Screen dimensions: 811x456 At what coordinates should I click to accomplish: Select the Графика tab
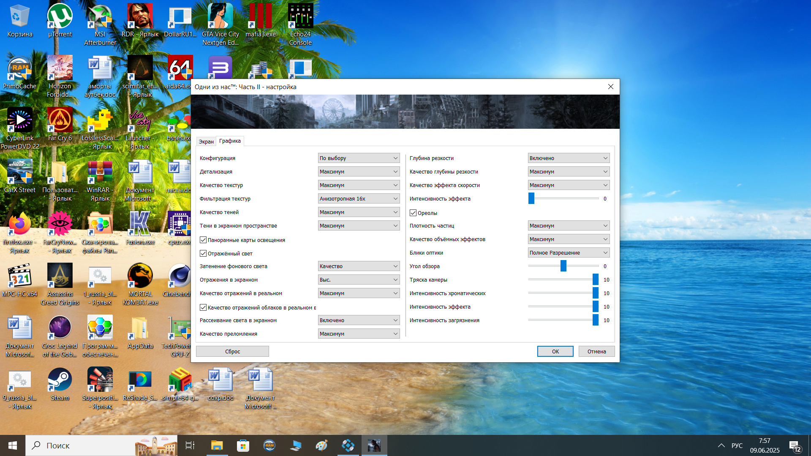point(230,141)
